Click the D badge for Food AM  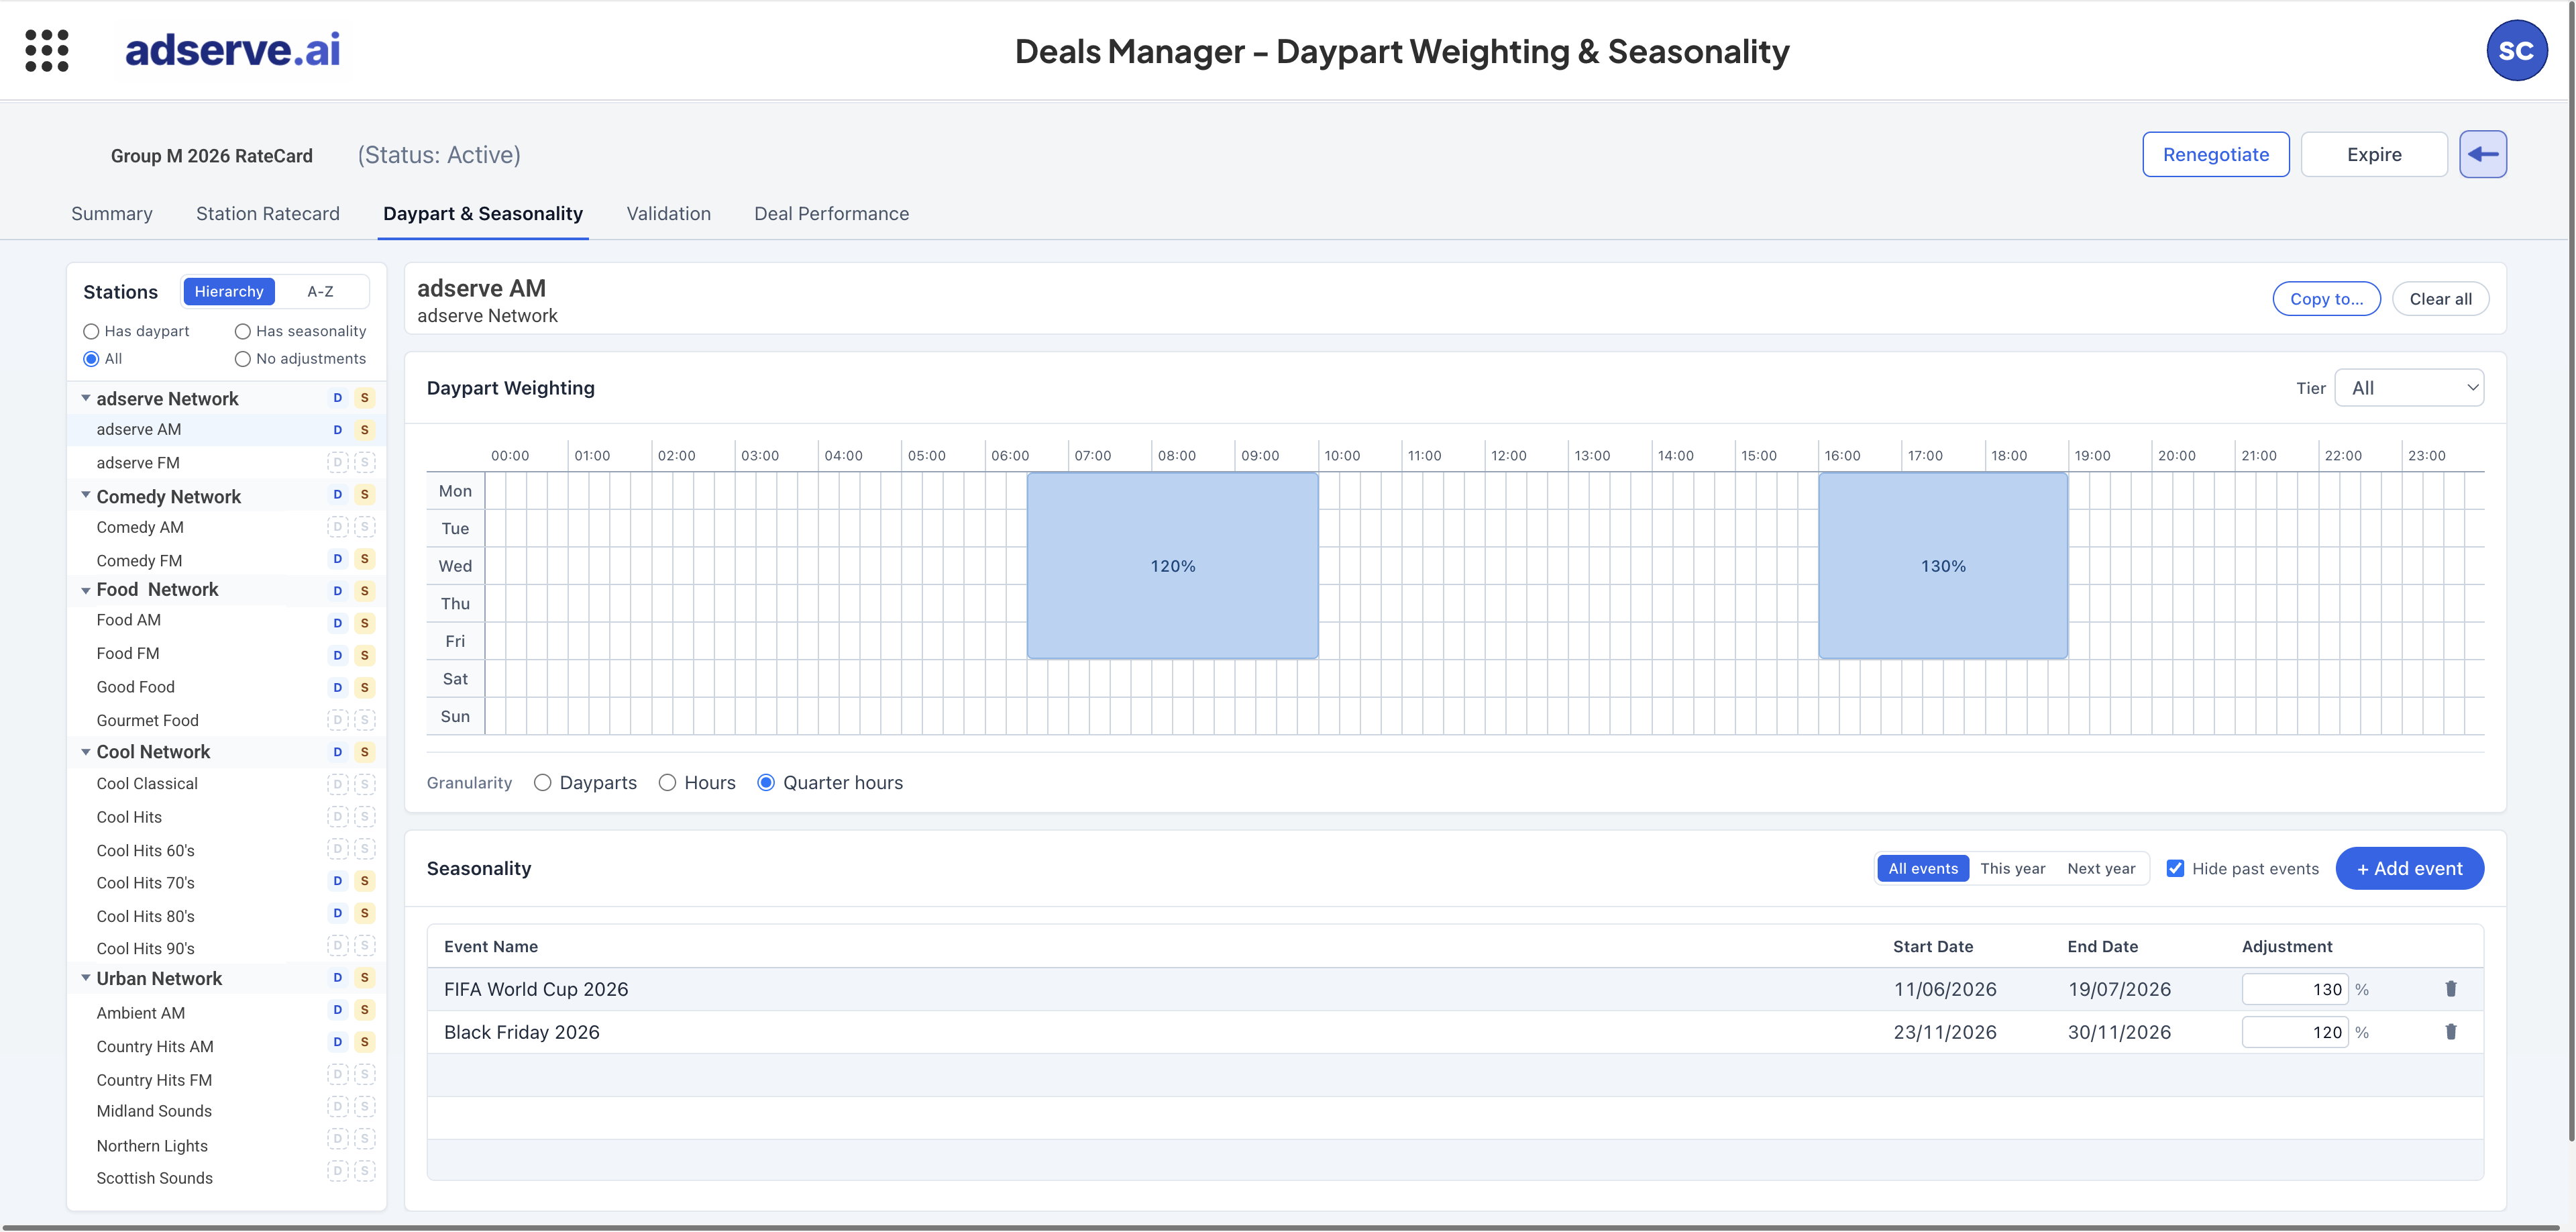[338, 623]
